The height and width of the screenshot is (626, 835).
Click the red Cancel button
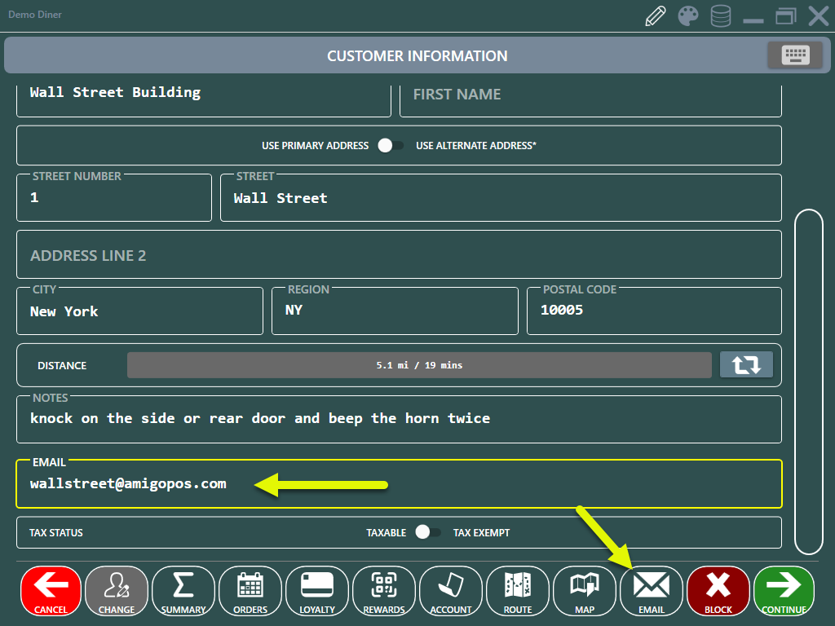(51, 591)
